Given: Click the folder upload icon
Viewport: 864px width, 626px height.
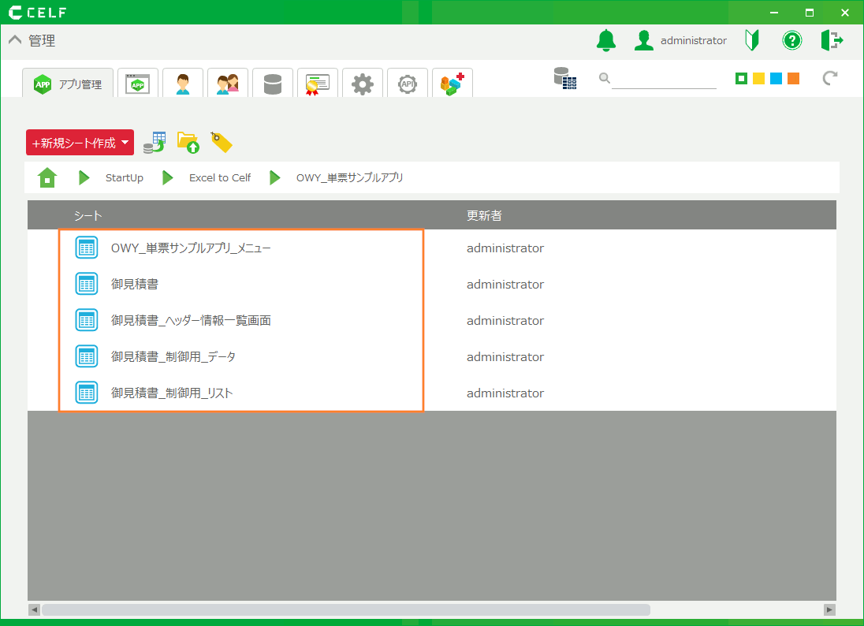Looking at the screenshot, I should click(188, 143).
